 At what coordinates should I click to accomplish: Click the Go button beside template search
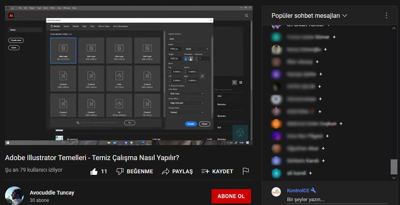[x=130, y=123]
